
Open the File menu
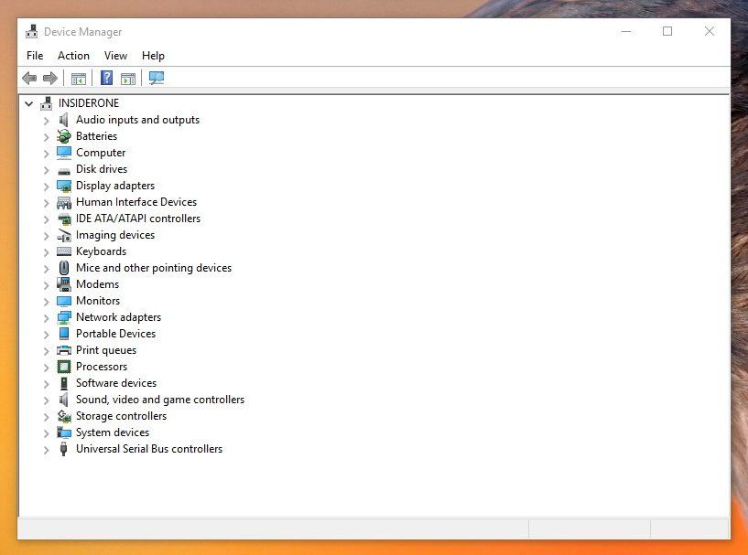tap(34, 56)
